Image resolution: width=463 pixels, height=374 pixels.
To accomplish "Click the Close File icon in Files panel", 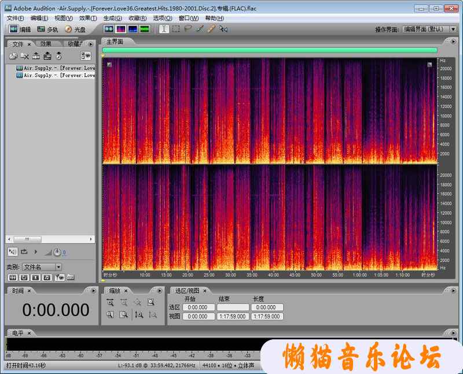I will [25, 55].
